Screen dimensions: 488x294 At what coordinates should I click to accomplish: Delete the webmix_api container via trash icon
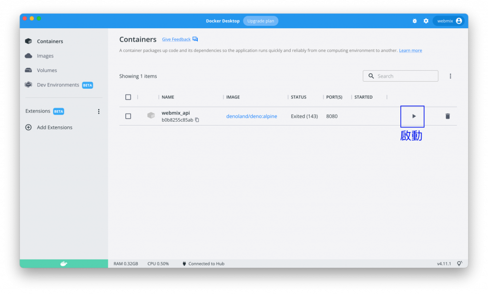pyautogui.click(x=447, y=116)
